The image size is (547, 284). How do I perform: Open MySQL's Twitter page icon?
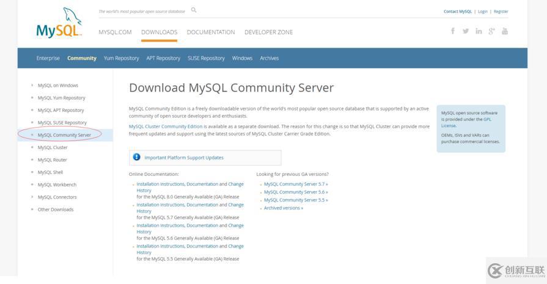pyautogui.click(x=466, y=31)
